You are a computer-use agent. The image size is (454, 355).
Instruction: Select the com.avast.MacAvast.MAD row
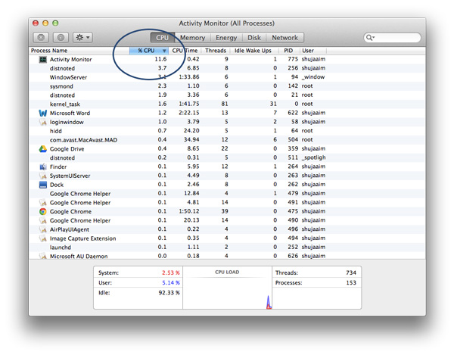[227, 140]
